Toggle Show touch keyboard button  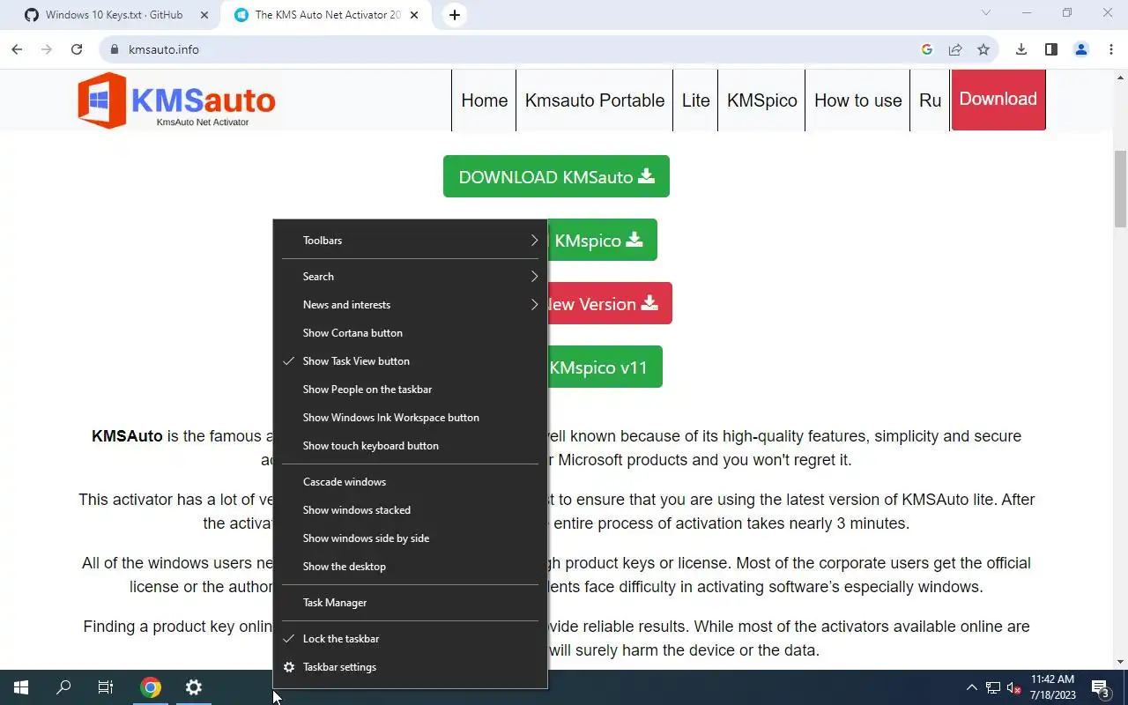(x=410, y=446)
